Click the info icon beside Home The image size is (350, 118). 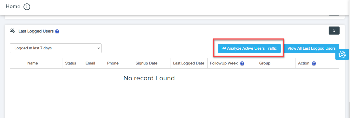click(x=27, y=7)
